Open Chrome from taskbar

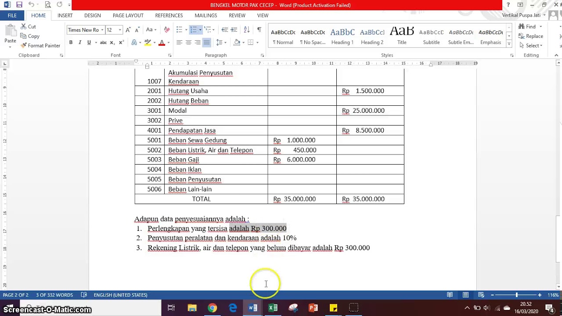pyautogui.click(x=213, y=308)
